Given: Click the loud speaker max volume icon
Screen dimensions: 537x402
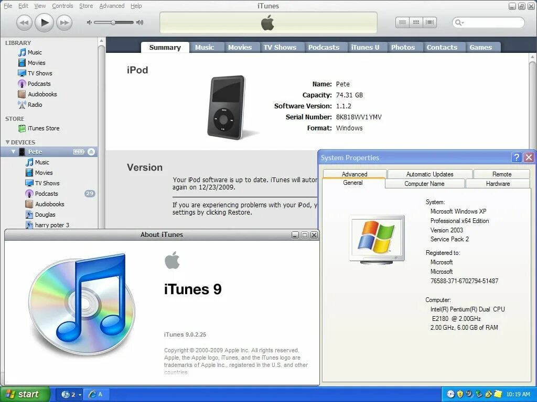Looking at the screenshot, I should [x=139, y=23].
